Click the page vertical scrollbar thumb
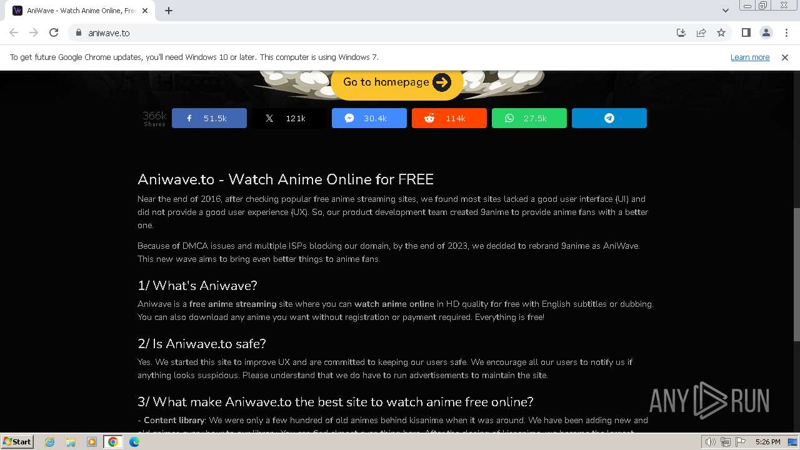This screenshot has width=800, height=450. [796, 275]
